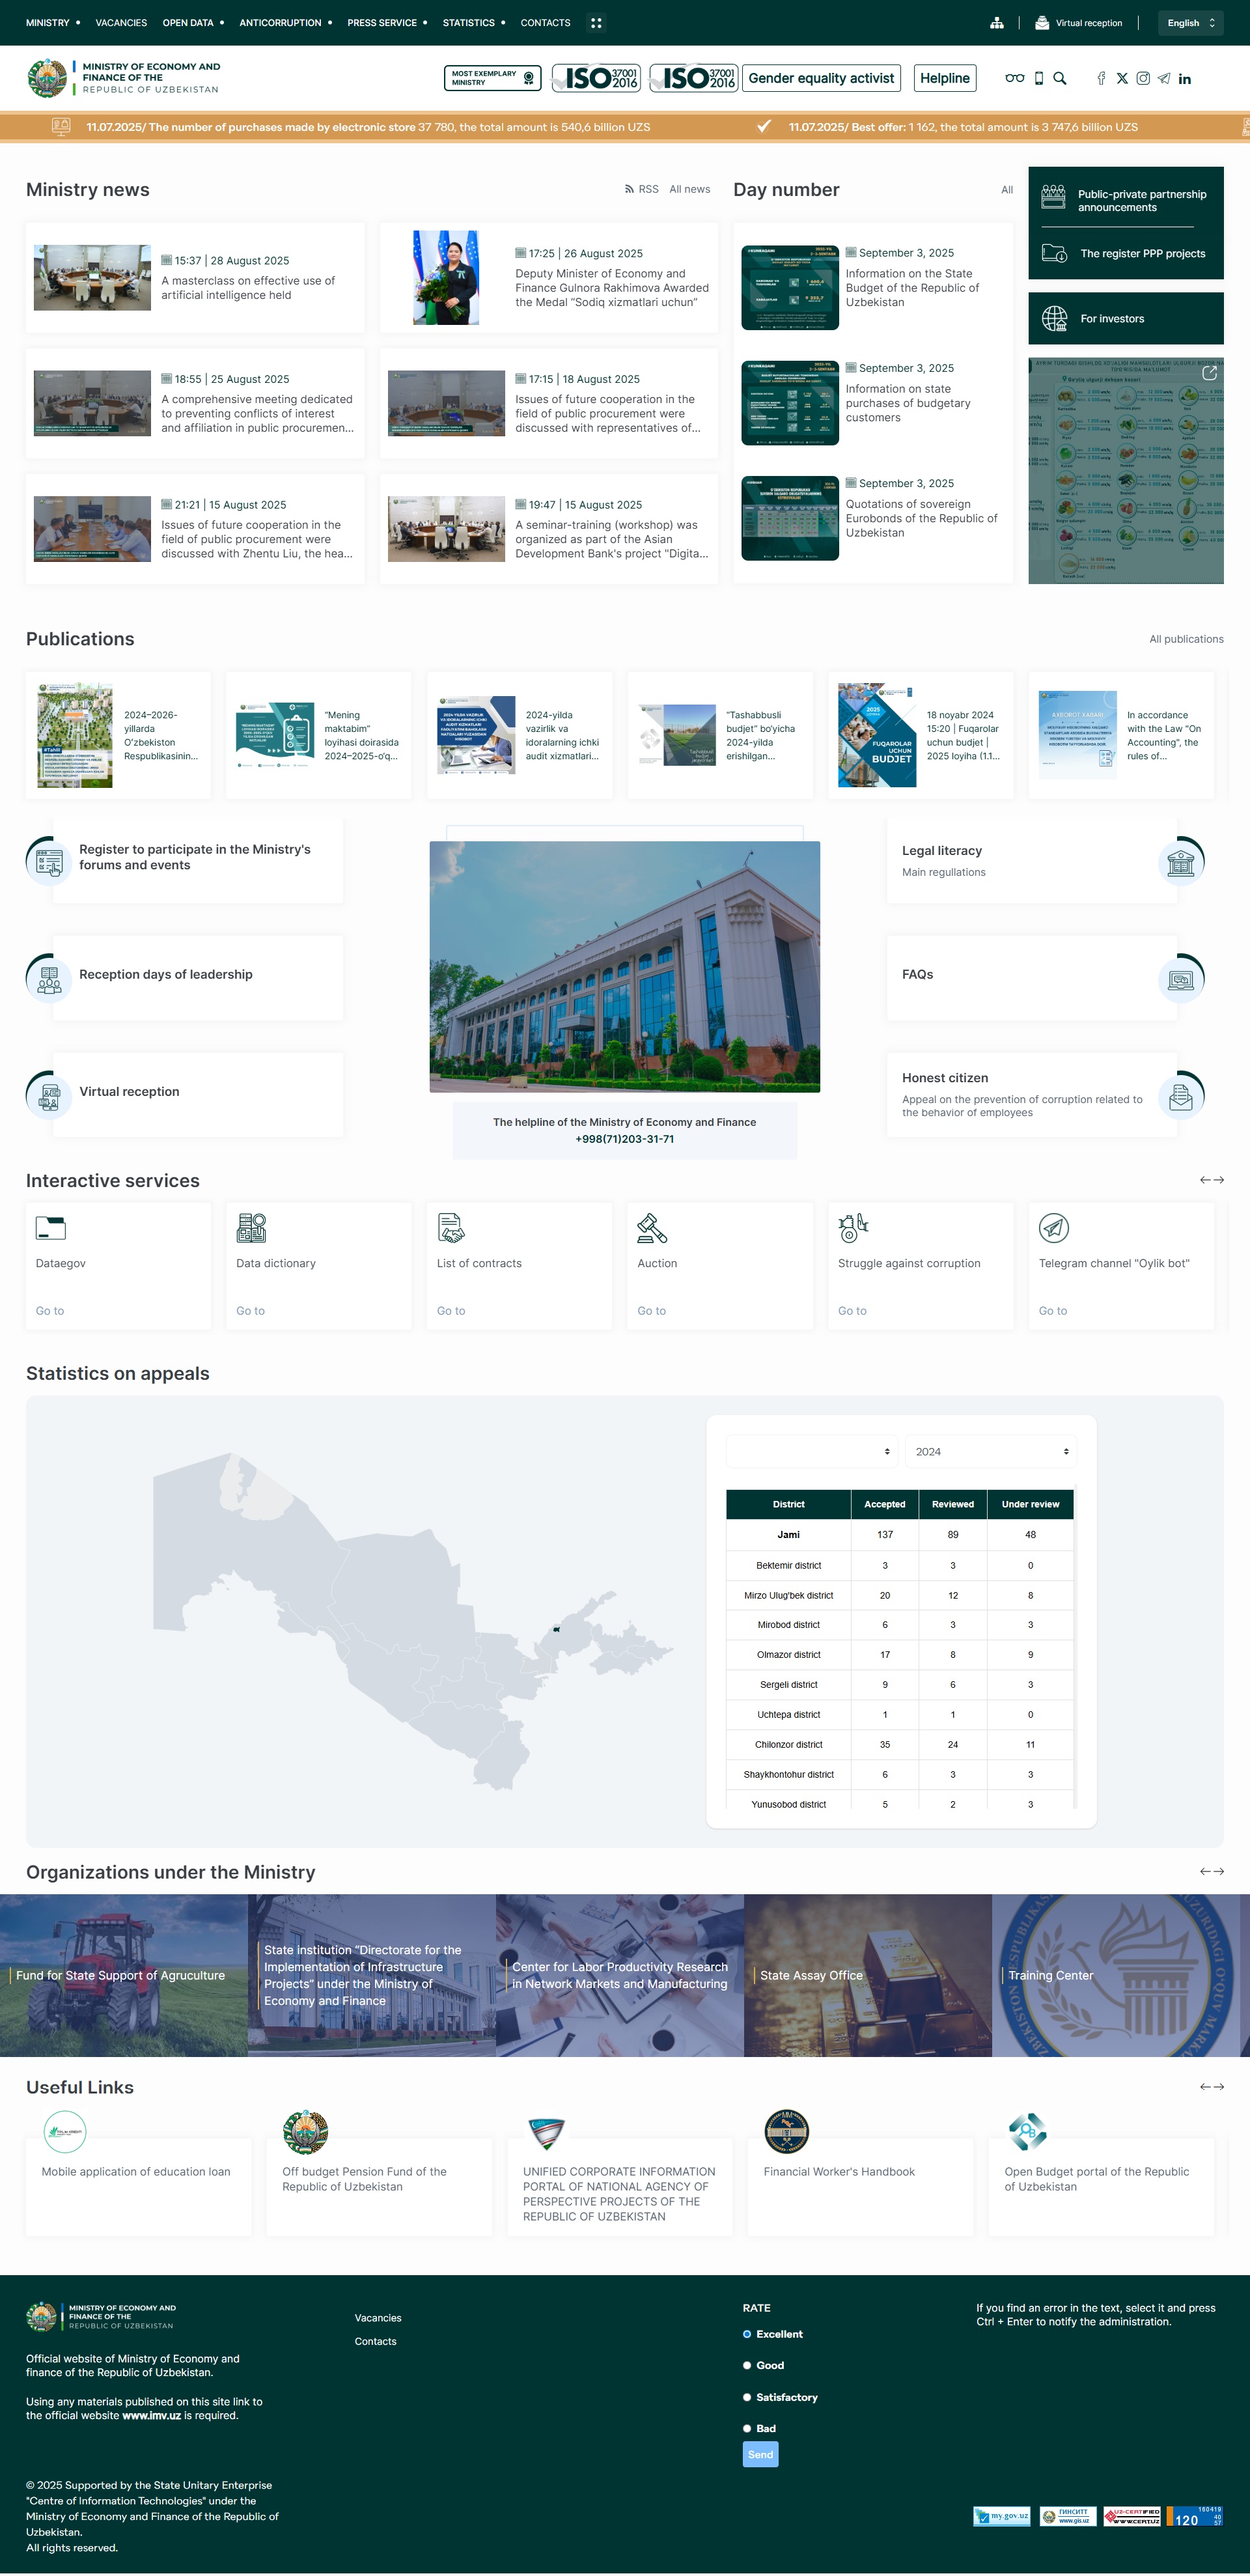Open the Telegram social icon
Screen dimensions: 1250x2576
click(1164, 78)
